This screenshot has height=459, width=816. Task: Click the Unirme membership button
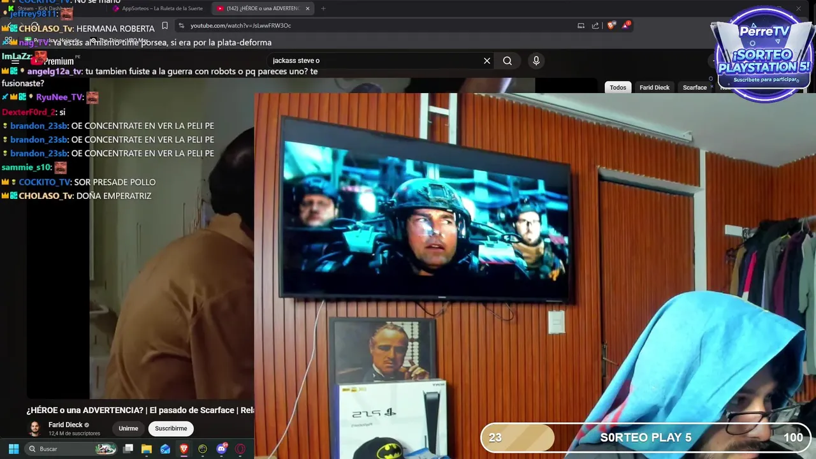pyautogui.click(x=128, y=428)
